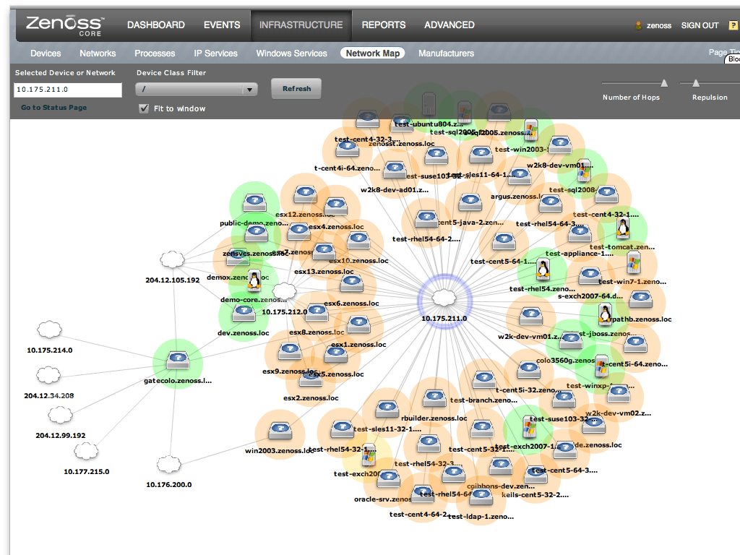Click the zenoss user account icon
The height and width of the screenshot is (555, 740).
pyautogui.click(x=639, y=25)
